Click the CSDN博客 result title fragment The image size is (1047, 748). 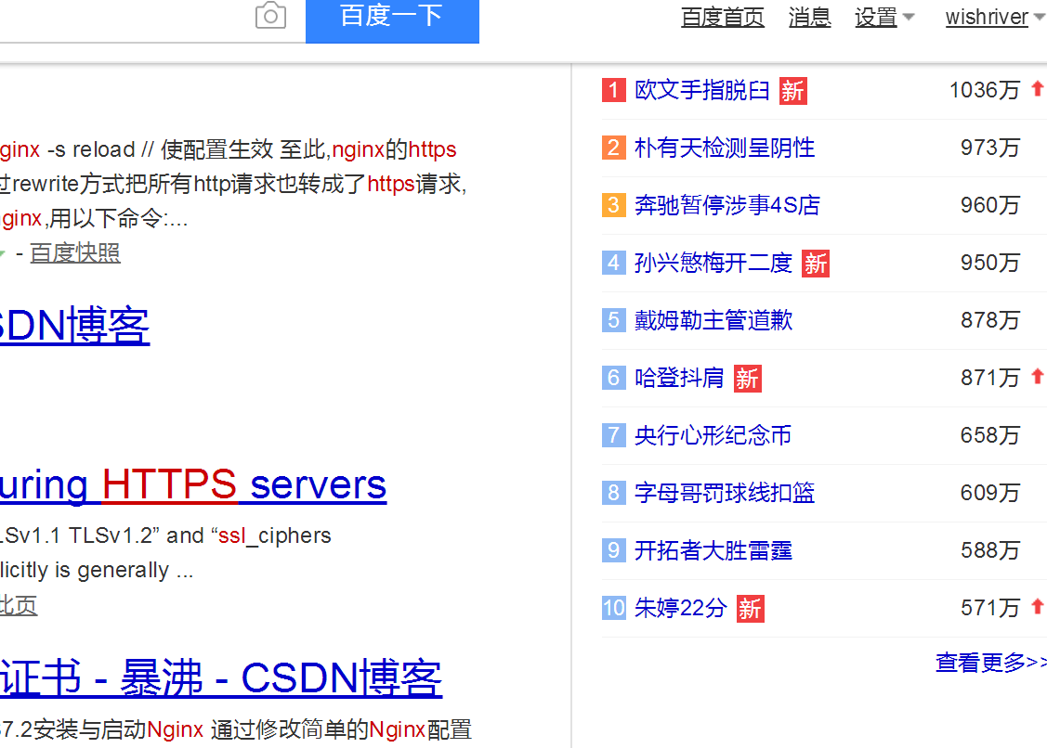(74, 326)
